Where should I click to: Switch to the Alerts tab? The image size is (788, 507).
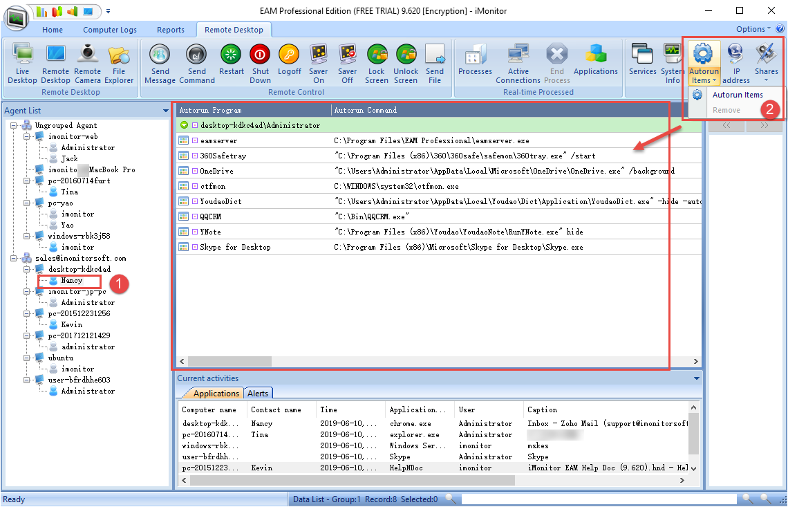258,394
